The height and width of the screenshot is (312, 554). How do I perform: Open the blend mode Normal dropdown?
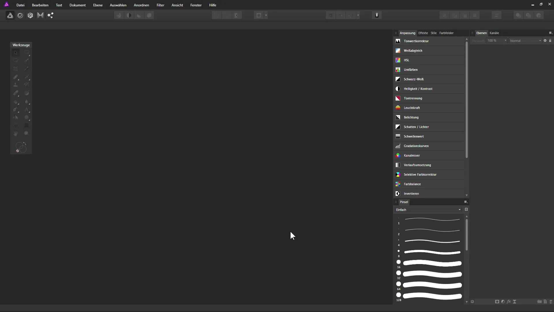tap(525, 41)
